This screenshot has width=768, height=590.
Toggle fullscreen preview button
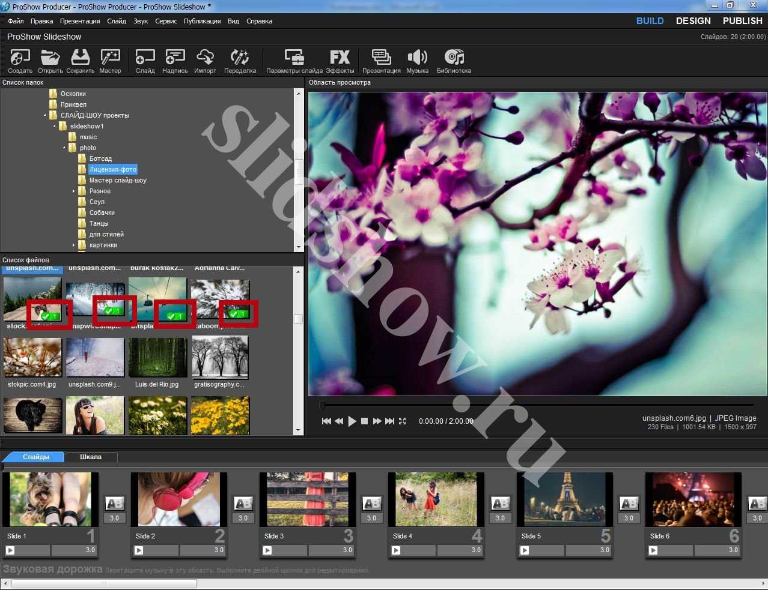pyautogui.click(x=403, y=421)
